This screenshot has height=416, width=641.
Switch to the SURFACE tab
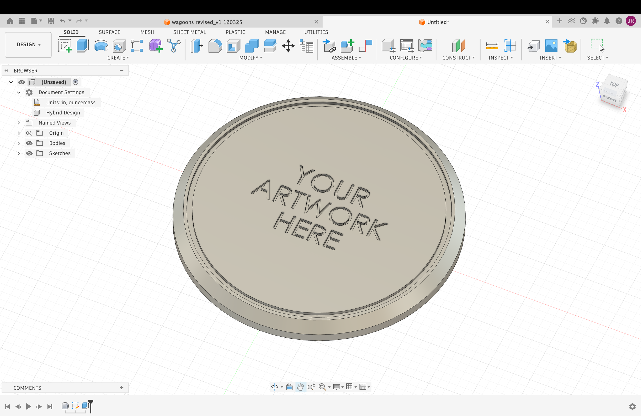[x=109, y=32]
